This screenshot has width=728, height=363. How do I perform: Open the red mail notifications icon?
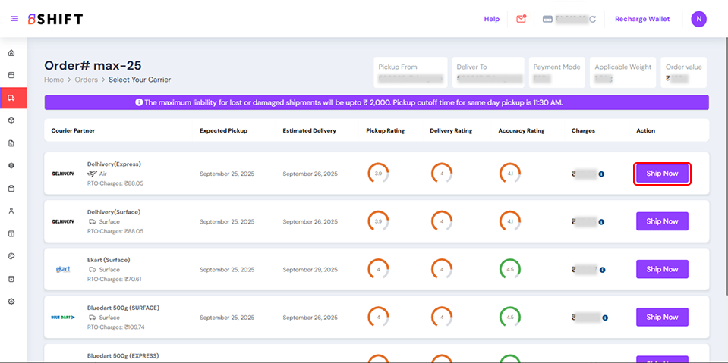(x=521, y=19)
